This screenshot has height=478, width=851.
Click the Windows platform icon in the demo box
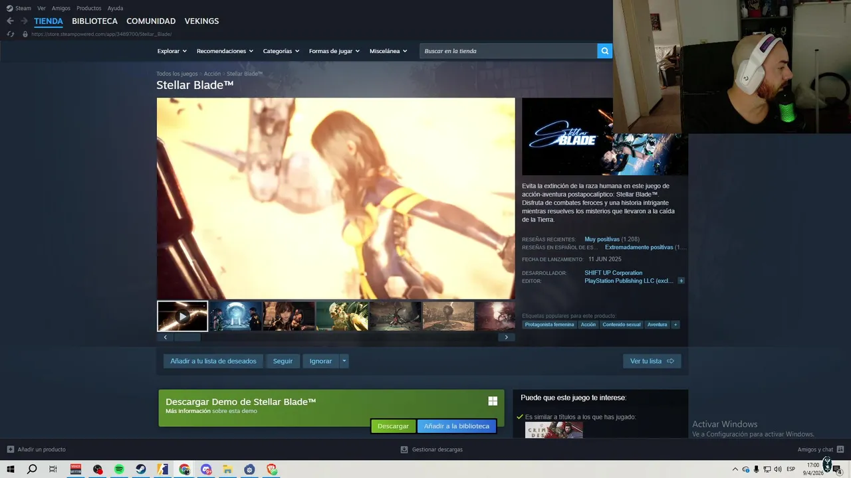tap(493, 401)
